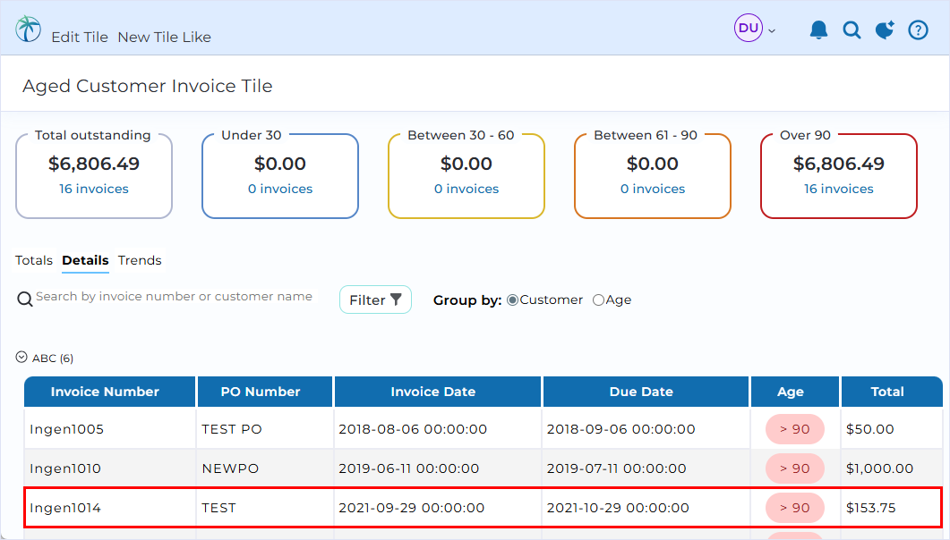Open the notifications bell
Viewport: 950px width, 540px height.
coord(818,29)
